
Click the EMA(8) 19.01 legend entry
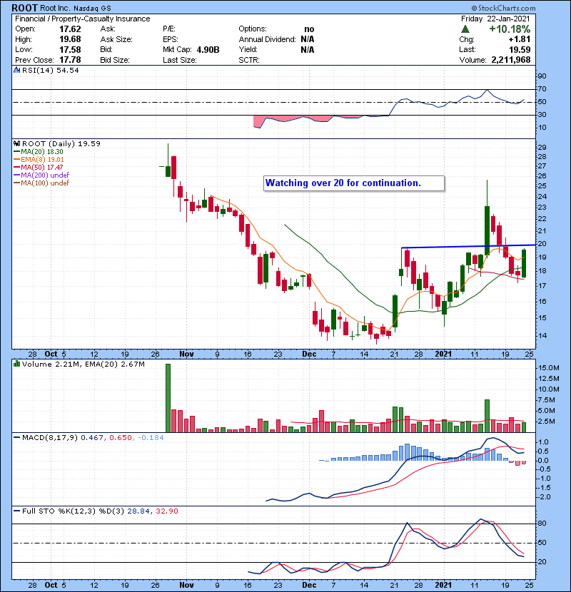(x=39, y=160)
